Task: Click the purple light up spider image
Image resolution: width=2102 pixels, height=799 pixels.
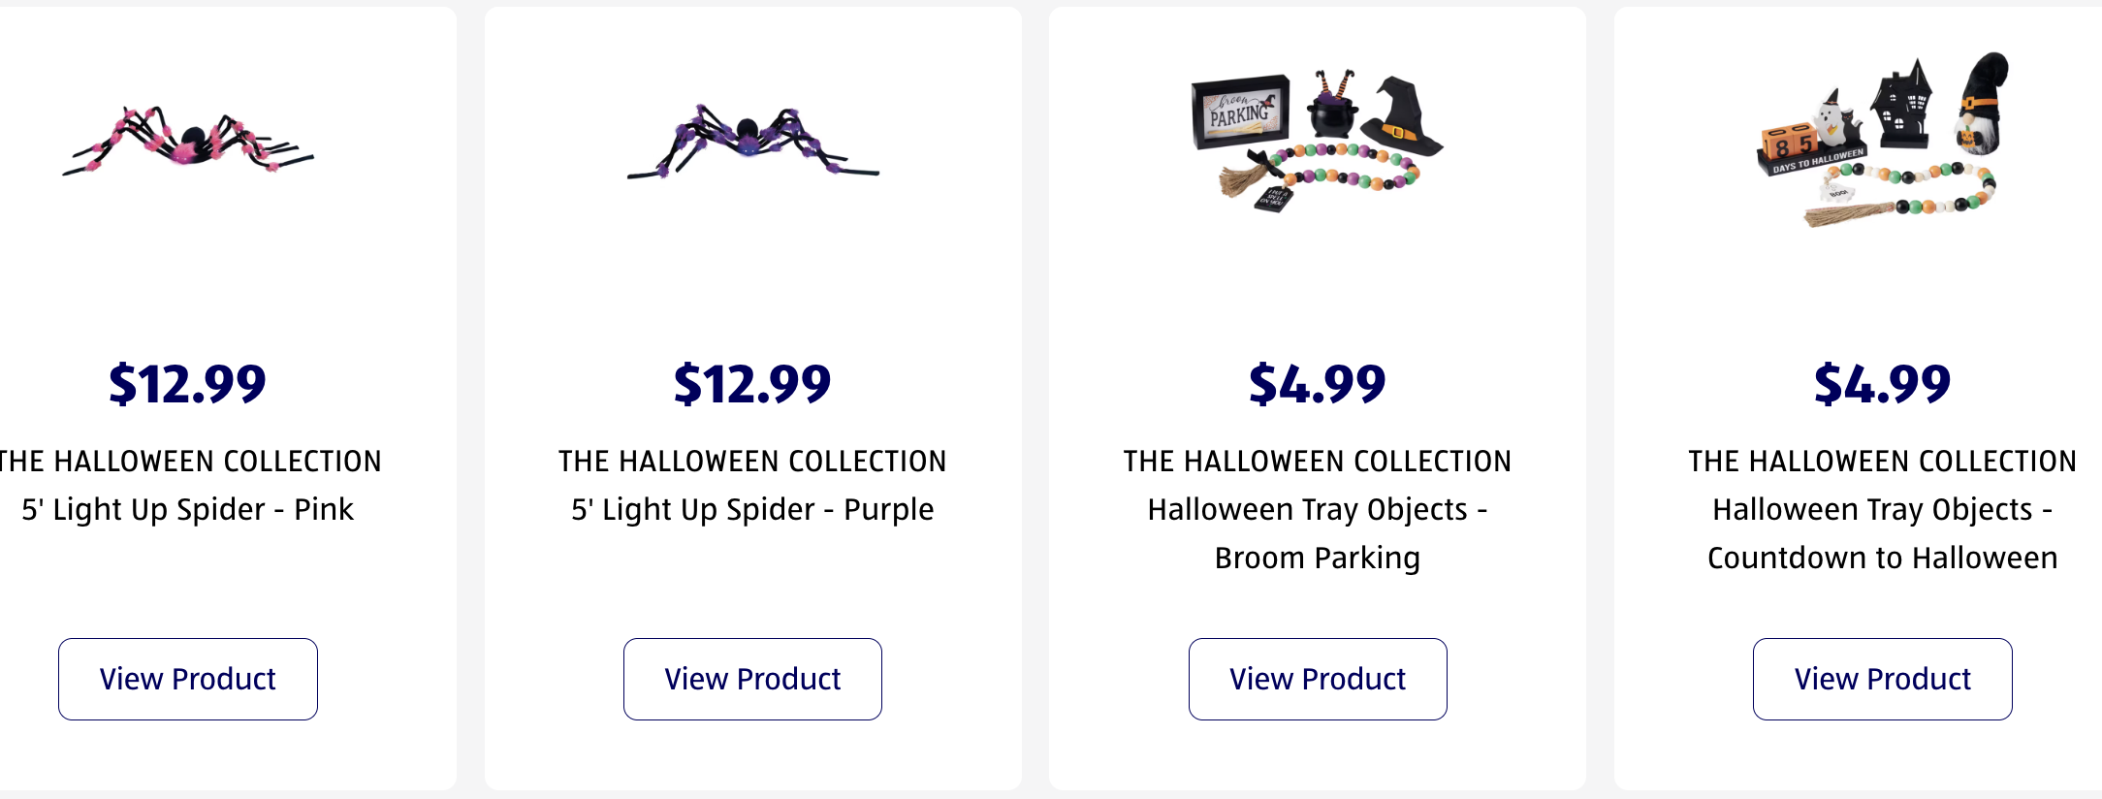Action: click(752, 142)
